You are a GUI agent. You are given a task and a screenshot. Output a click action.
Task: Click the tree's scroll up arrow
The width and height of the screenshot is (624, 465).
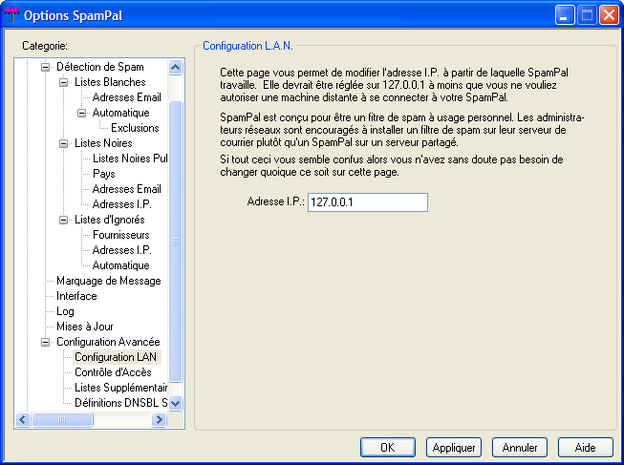coord(176,67)
